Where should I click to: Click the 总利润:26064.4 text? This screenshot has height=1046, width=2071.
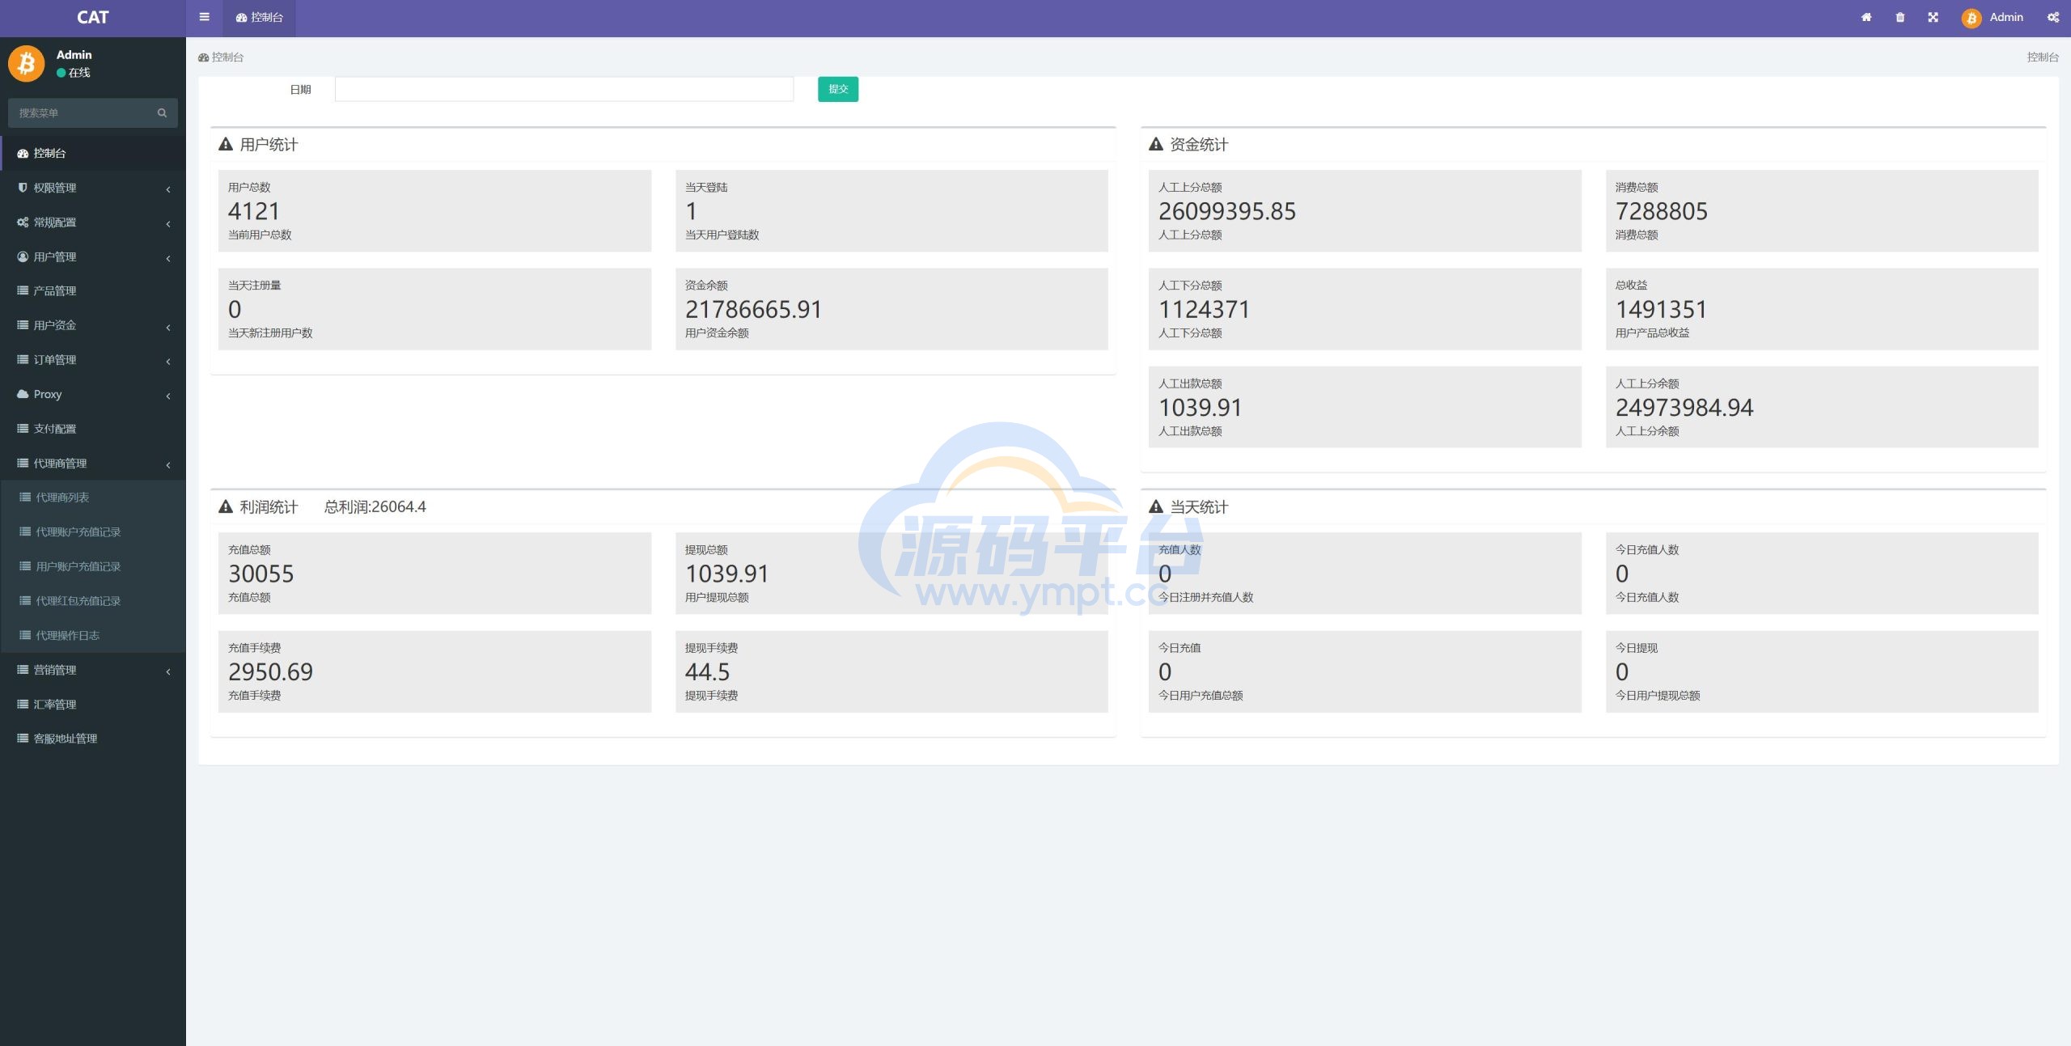click(x=375, y=507)
